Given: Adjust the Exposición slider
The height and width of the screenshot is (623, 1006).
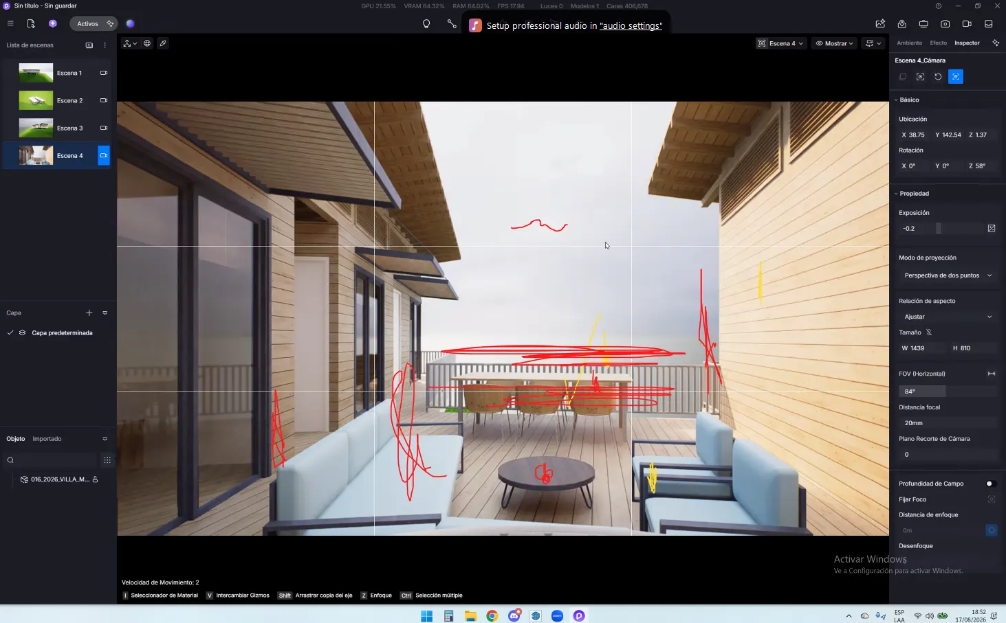Looking at the screenshot, I should click(x=941, y=228).
